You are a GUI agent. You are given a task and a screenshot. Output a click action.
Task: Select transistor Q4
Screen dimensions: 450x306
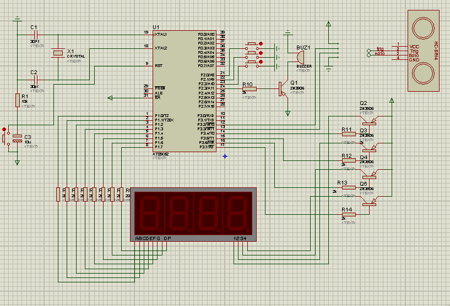pos(370,175)
